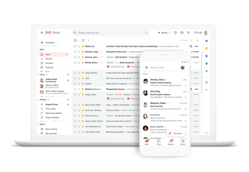Open the select-all checkbox dropdown arrow

(78, 41)
